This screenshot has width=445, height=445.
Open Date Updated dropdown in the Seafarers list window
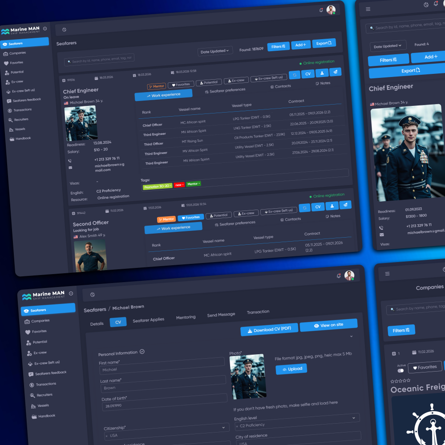point(215,51)
